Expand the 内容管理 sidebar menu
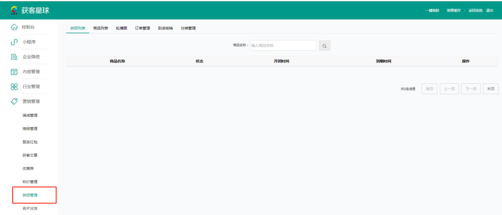 pyautogui.click(x=31, y=72)
